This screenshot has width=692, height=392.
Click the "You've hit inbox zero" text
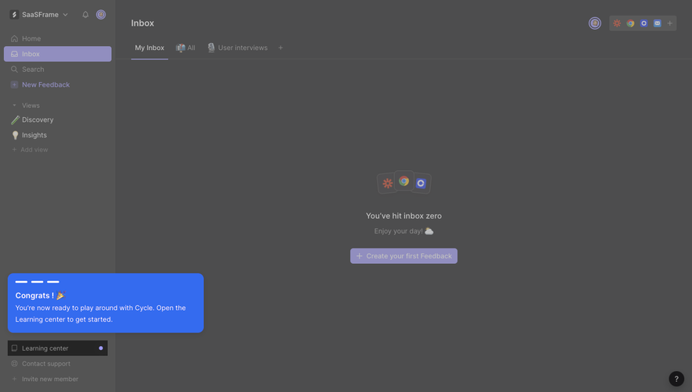click(403, 216)
